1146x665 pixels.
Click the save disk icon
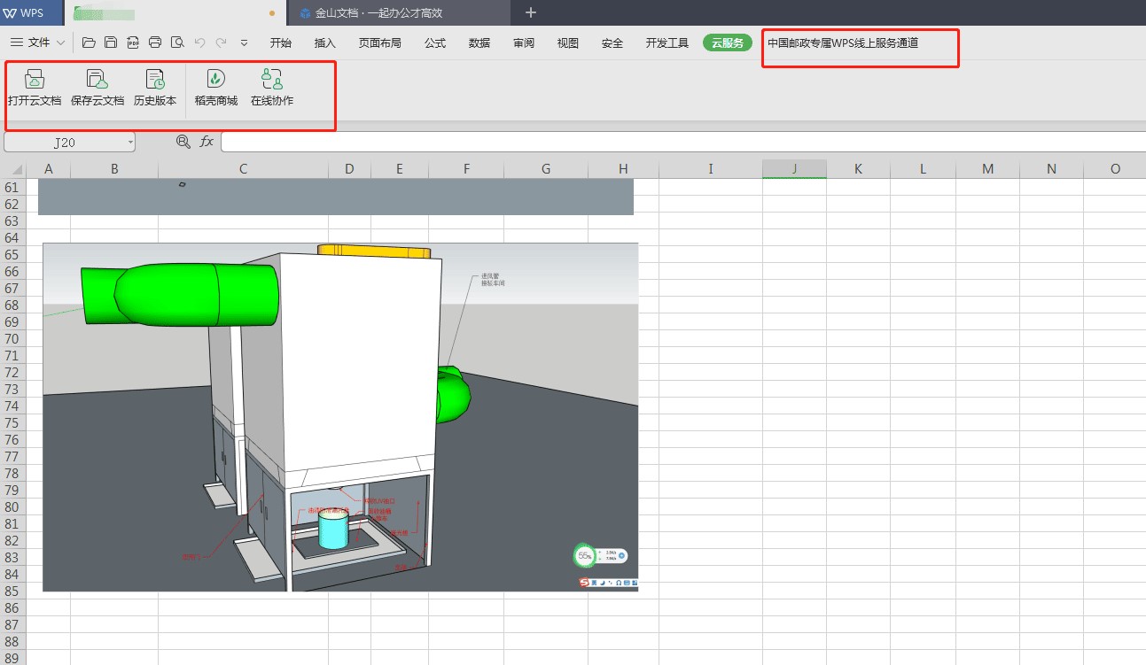click(111, 43)
